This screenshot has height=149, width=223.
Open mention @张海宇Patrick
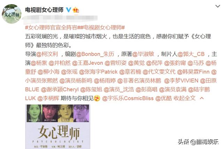98,72
